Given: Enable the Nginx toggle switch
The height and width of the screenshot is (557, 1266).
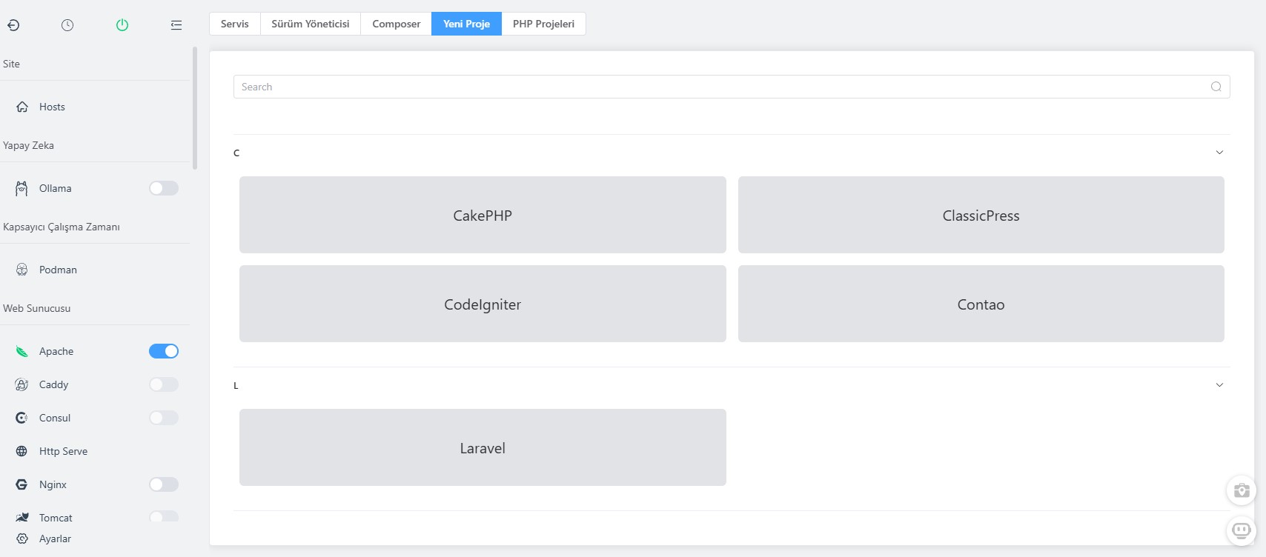Looking at the screenshot, I should point(164,484).
